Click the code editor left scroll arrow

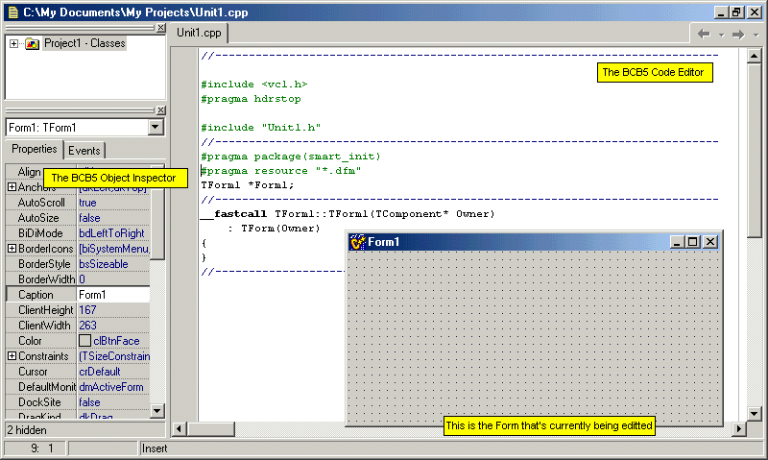(x=178, y=428)
